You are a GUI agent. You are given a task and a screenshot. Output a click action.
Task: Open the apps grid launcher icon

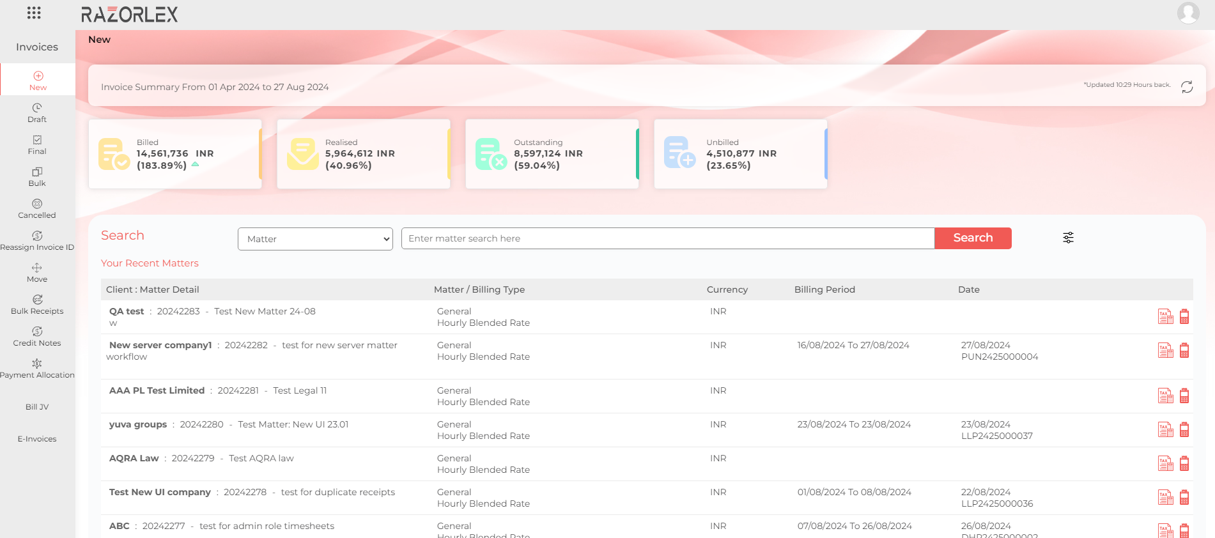34,13
